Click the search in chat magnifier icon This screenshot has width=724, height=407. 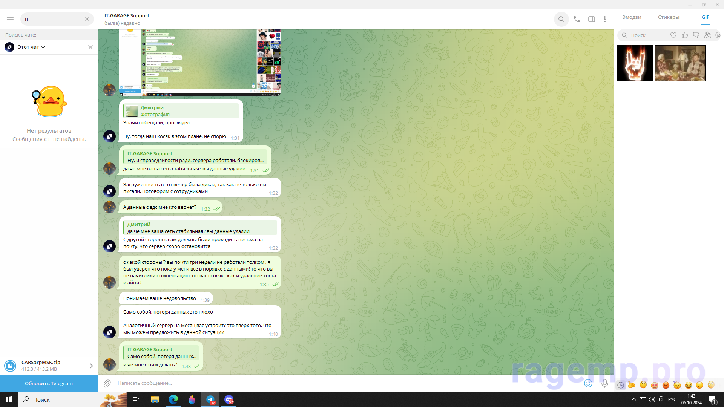[x=561, y=19]
